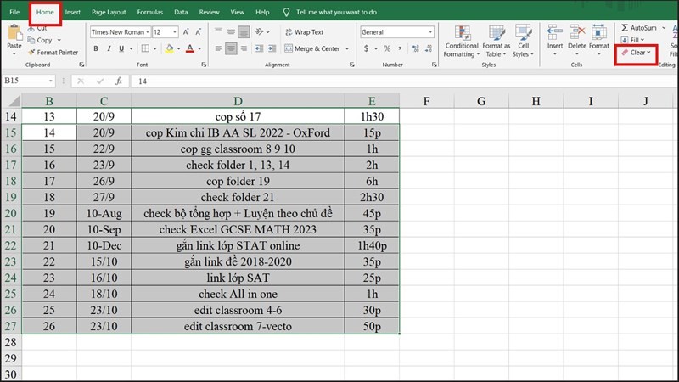Viewport: 679px width, 382px height.
Task: Toggle Bold formatting
Action: [96, 48]
